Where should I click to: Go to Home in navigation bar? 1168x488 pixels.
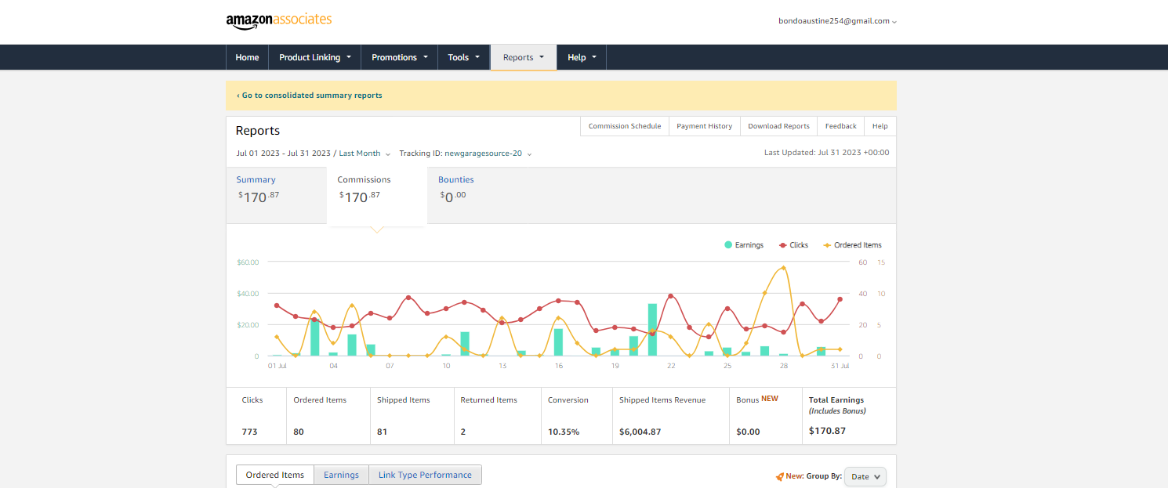coord(247,57)
